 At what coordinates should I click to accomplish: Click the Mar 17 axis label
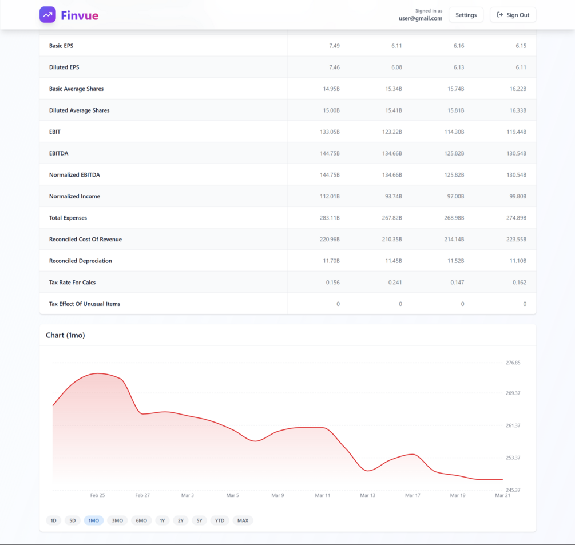413,495
